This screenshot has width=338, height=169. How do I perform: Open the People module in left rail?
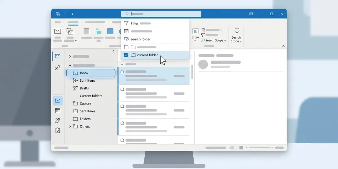58,121
